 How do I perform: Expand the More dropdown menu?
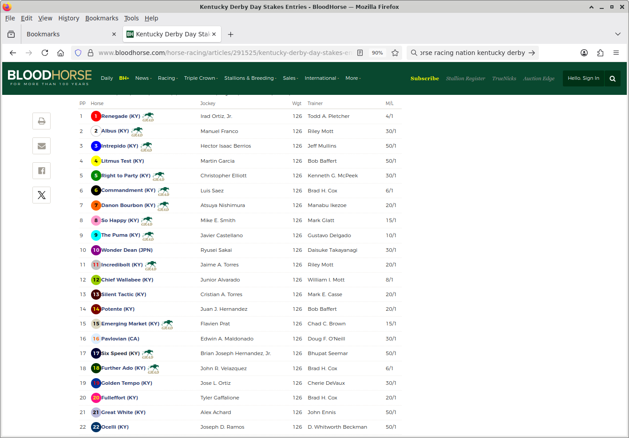click(353, 78)
